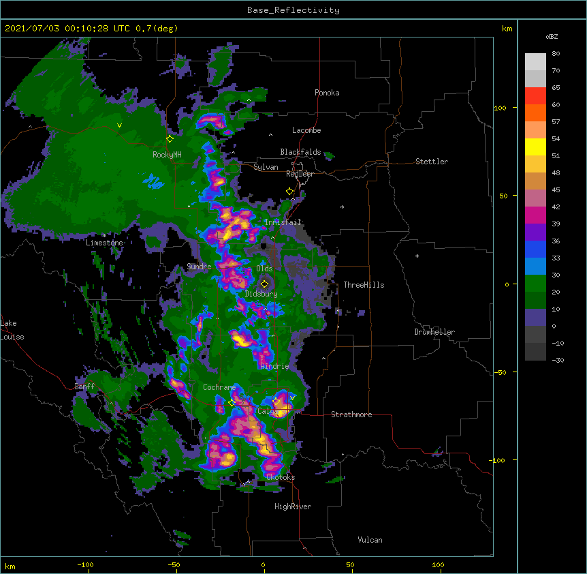Click the Lacombe town label
Image resolution: width=587 pixels, height=574 pixels.
[306, 130]
